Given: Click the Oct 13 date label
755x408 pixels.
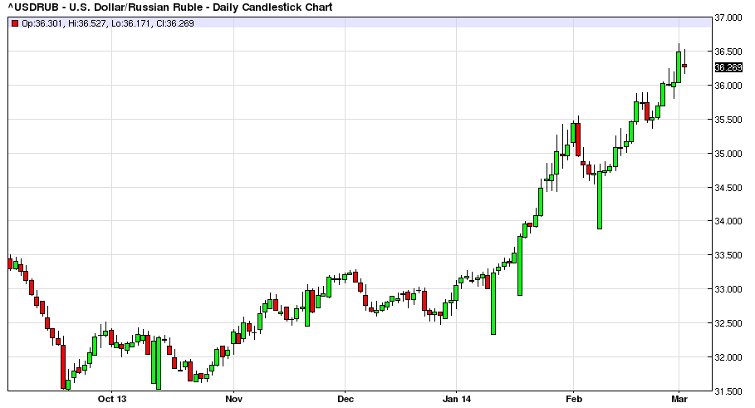Looking at the screenshot, I should (110, 399).
